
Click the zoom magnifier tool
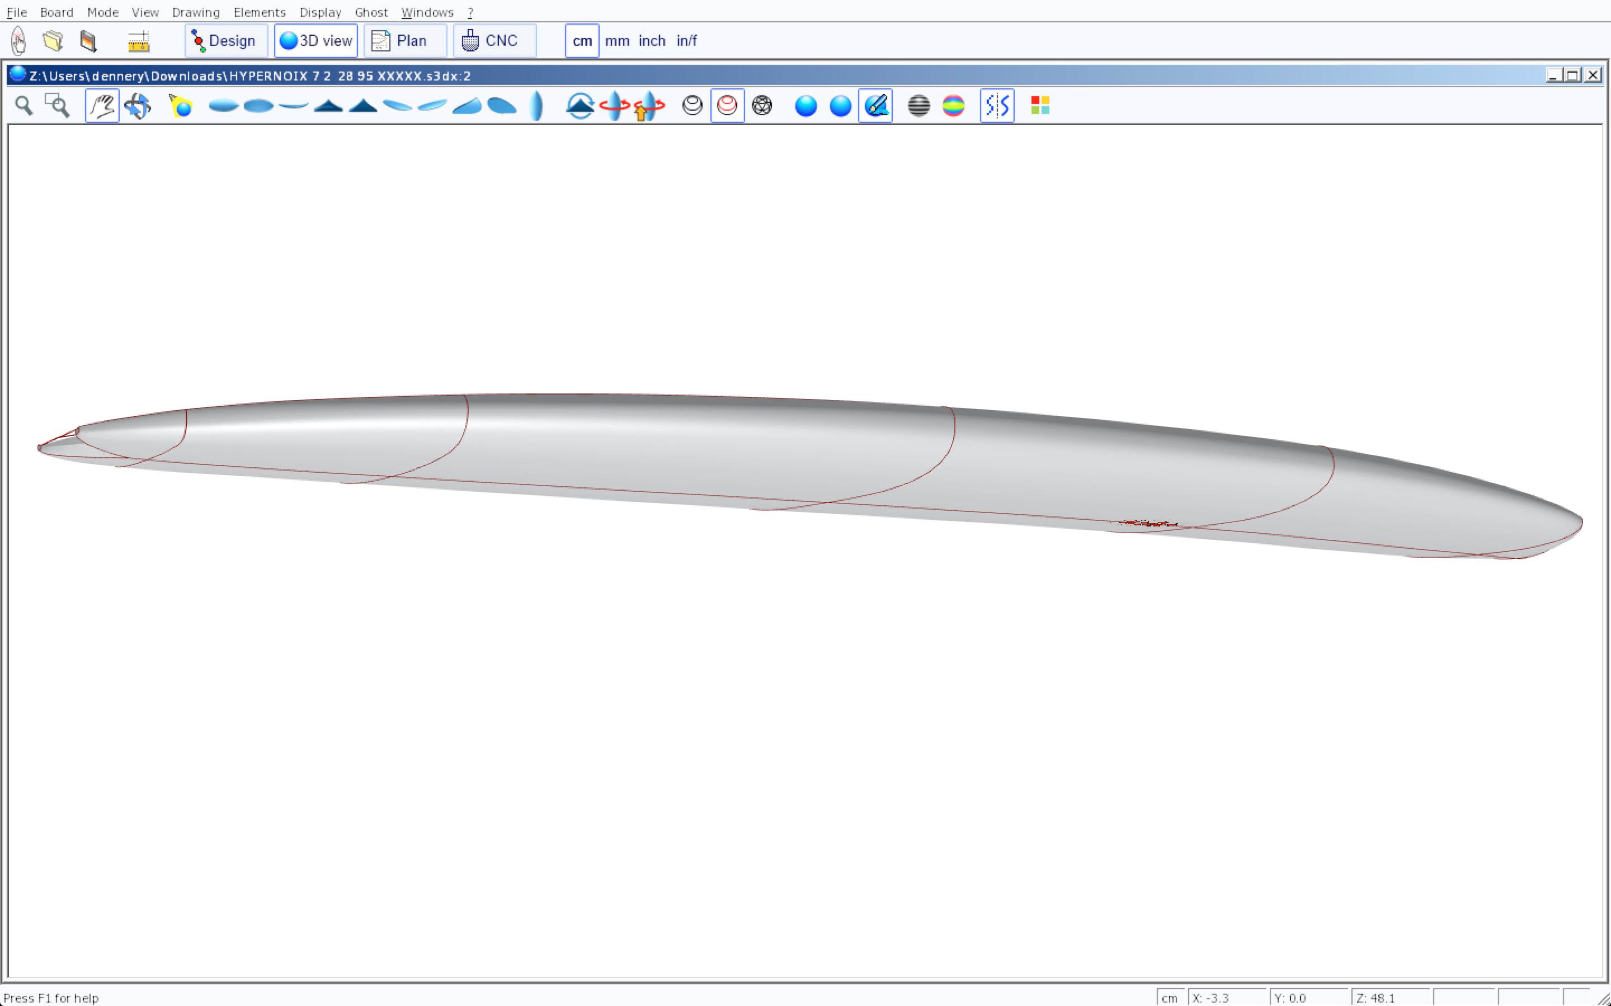coord(24,106)
